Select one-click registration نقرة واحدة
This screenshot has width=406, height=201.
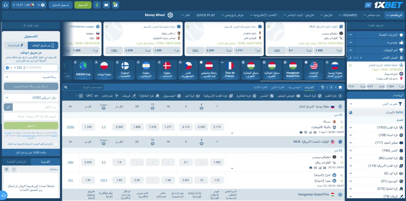[16, 45]
